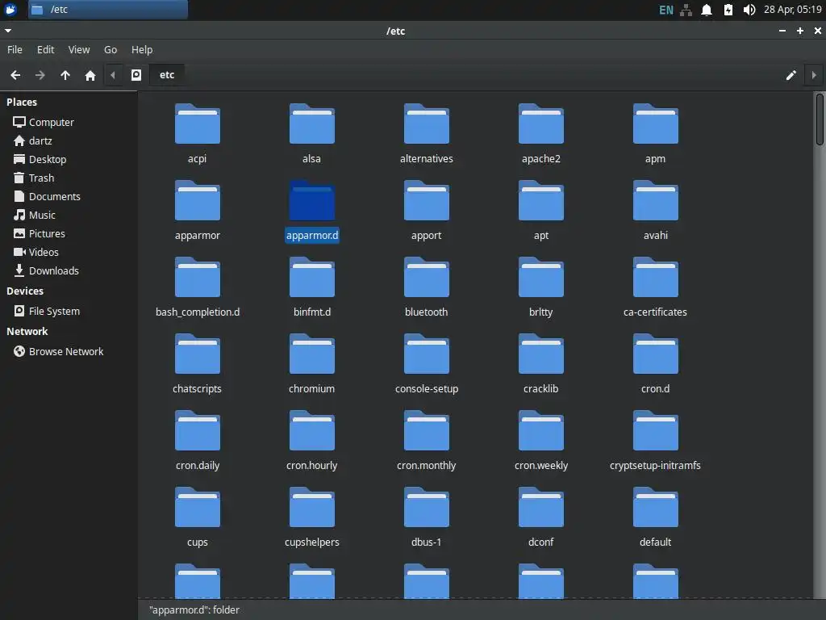Click the pencil icon to edit path

point(791,75)
